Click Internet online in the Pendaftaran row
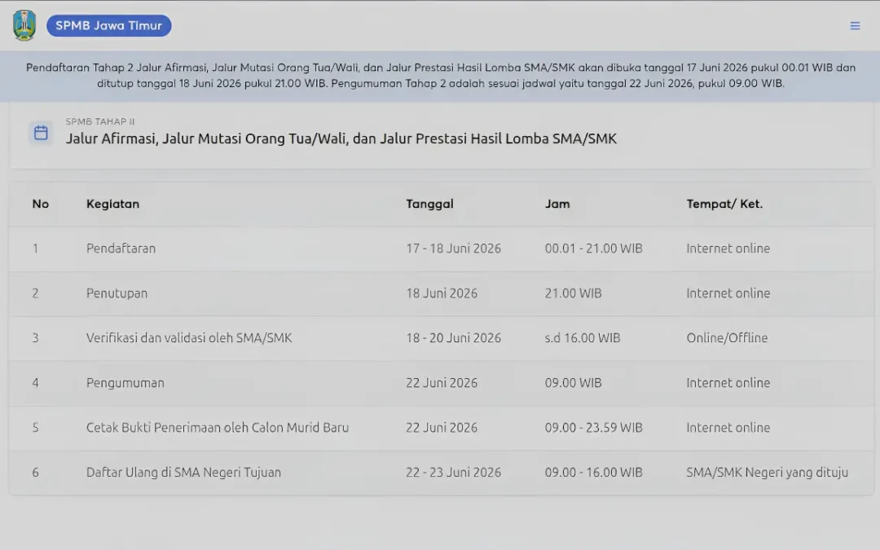The height and width of the screenshot is (550, 880). pos(728,248)
